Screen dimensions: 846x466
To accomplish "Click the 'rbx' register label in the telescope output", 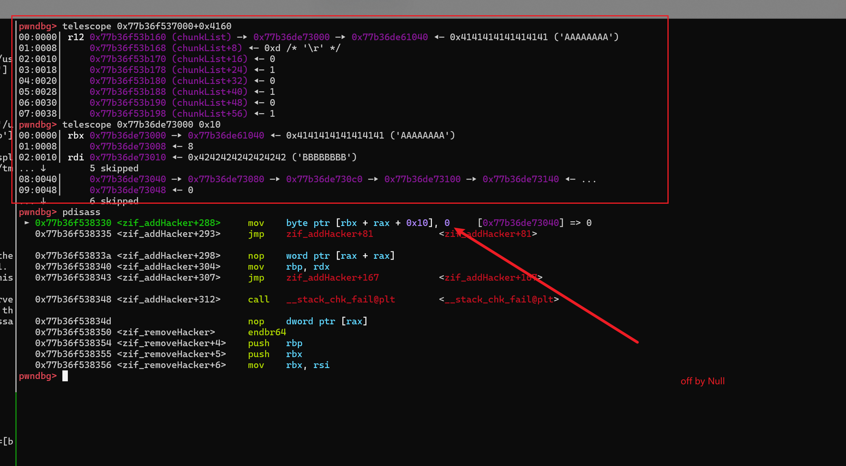I will [x=76, y=135].
